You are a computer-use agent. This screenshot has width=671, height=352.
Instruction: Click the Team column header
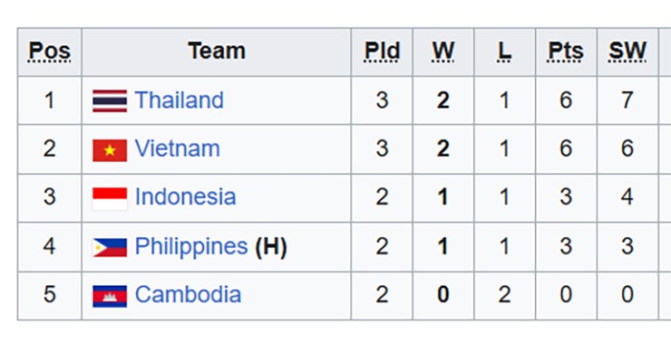(x=217, y=52)
